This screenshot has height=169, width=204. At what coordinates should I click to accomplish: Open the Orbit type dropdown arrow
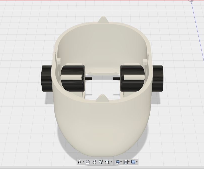point(83,162)
